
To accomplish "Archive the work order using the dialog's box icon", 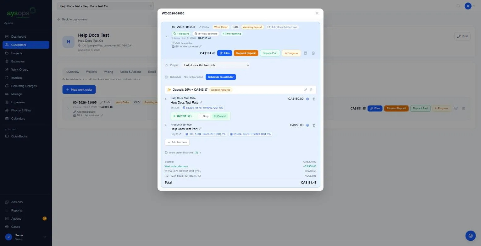I will coord(305,53).
